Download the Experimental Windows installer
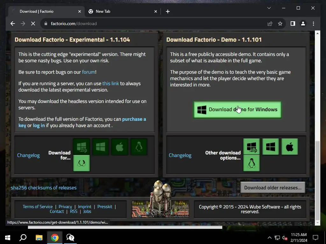Image resolution: width=326 pixels, height=244 pixels. tap(101, 147)
